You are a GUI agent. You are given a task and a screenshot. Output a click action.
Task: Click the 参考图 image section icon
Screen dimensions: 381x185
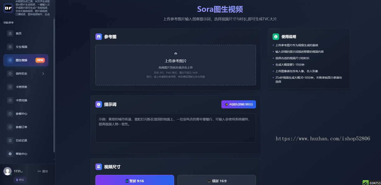(x=99, y=37)
